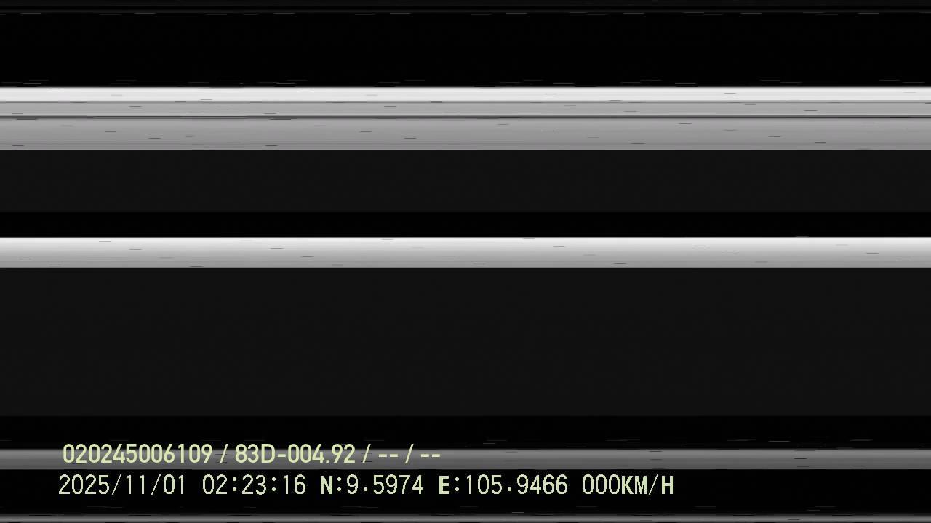Screen dimensions: 931x523
Task: Click the bold E: longitude label
Action: [x=450, y=485]
